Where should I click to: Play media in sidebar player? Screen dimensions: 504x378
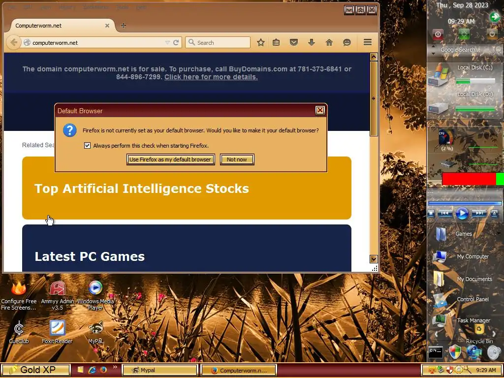click(462, 213)
